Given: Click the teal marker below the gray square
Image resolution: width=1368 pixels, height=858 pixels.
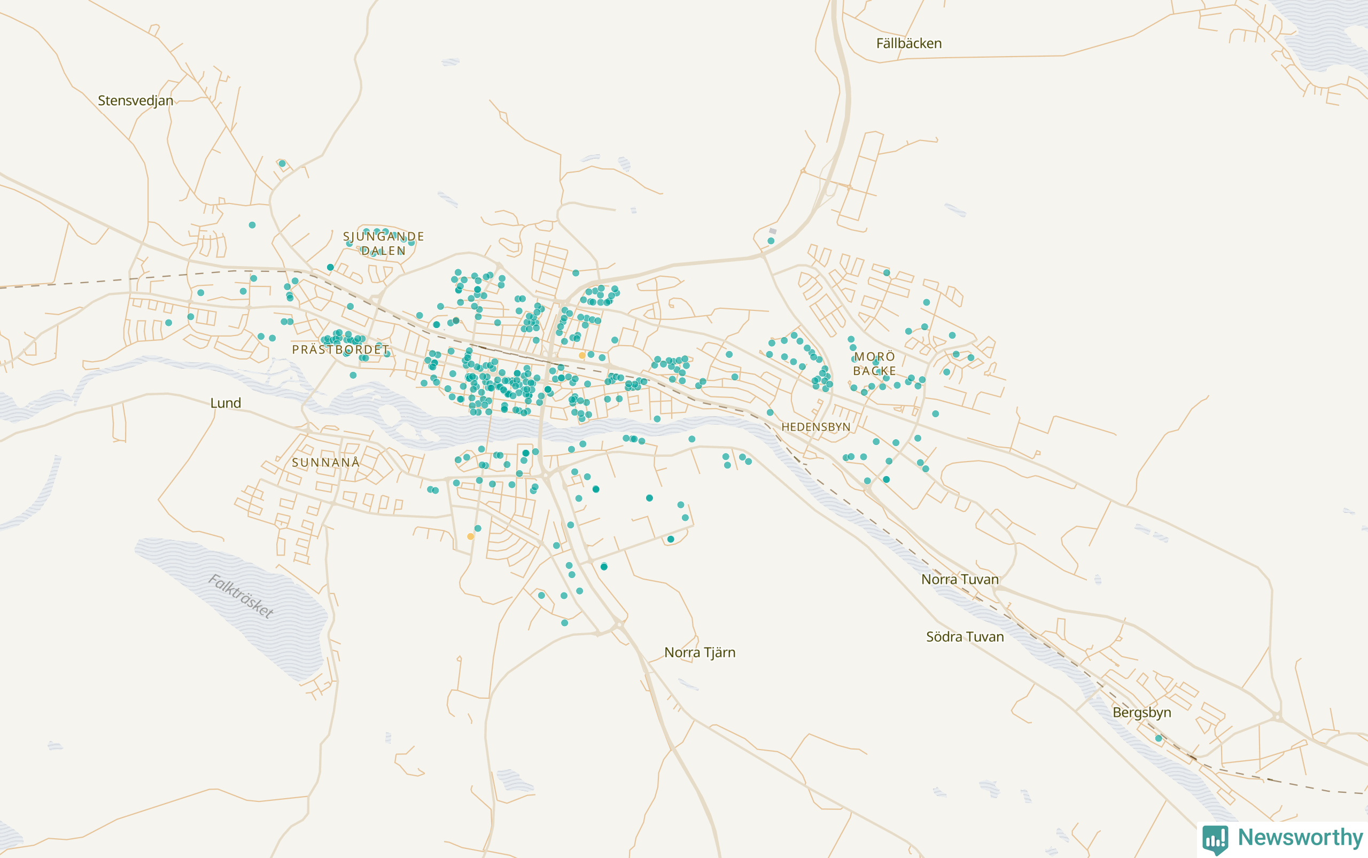Looking at the screenshot, I should pyautogui.click(x=771, y=240).
